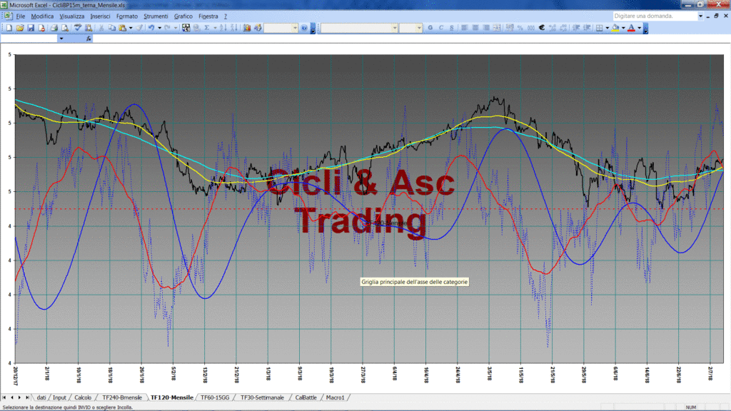The image size is (731, 411).
Task: Go to first sheet tab navigation arrow
Action: pyautogui.click(x=4, y=397)
